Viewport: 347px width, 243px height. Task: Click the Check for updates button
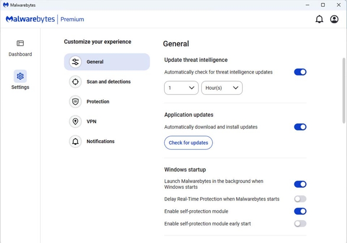coord(188,143)
